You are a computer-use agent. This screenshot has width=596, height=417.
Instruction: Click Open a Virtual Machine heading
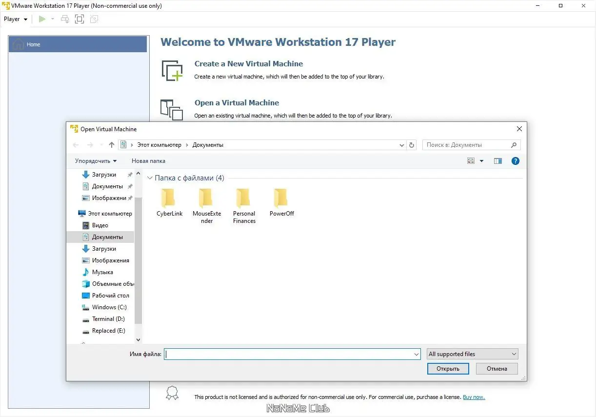pos(237,103)
